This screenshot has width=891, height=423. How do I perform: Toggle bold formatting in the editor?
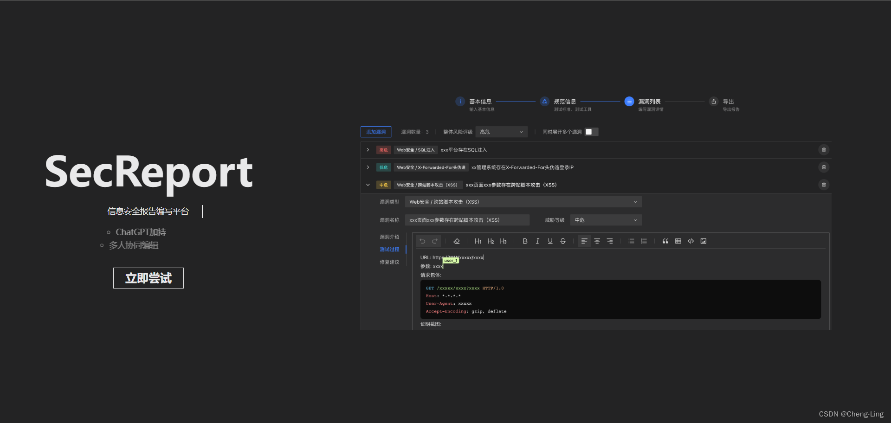click(x=525, y=241)
